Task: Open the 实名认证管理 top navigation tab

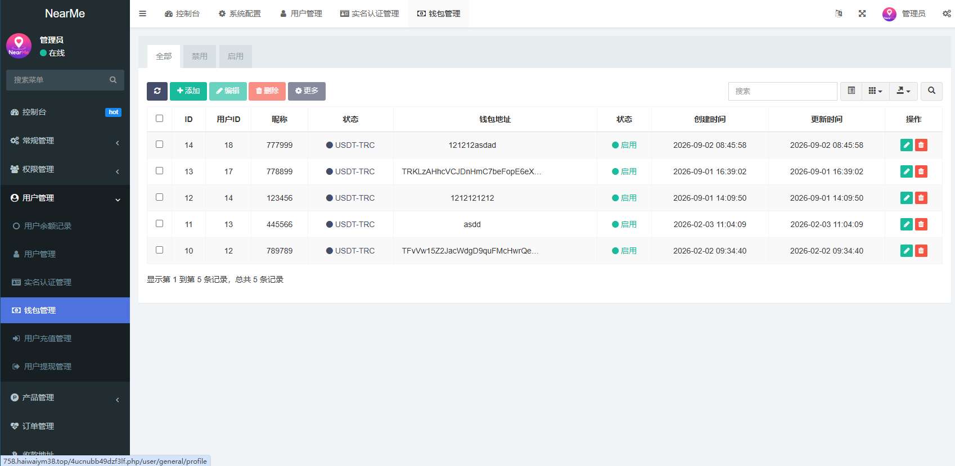Action: coord(370,13)
